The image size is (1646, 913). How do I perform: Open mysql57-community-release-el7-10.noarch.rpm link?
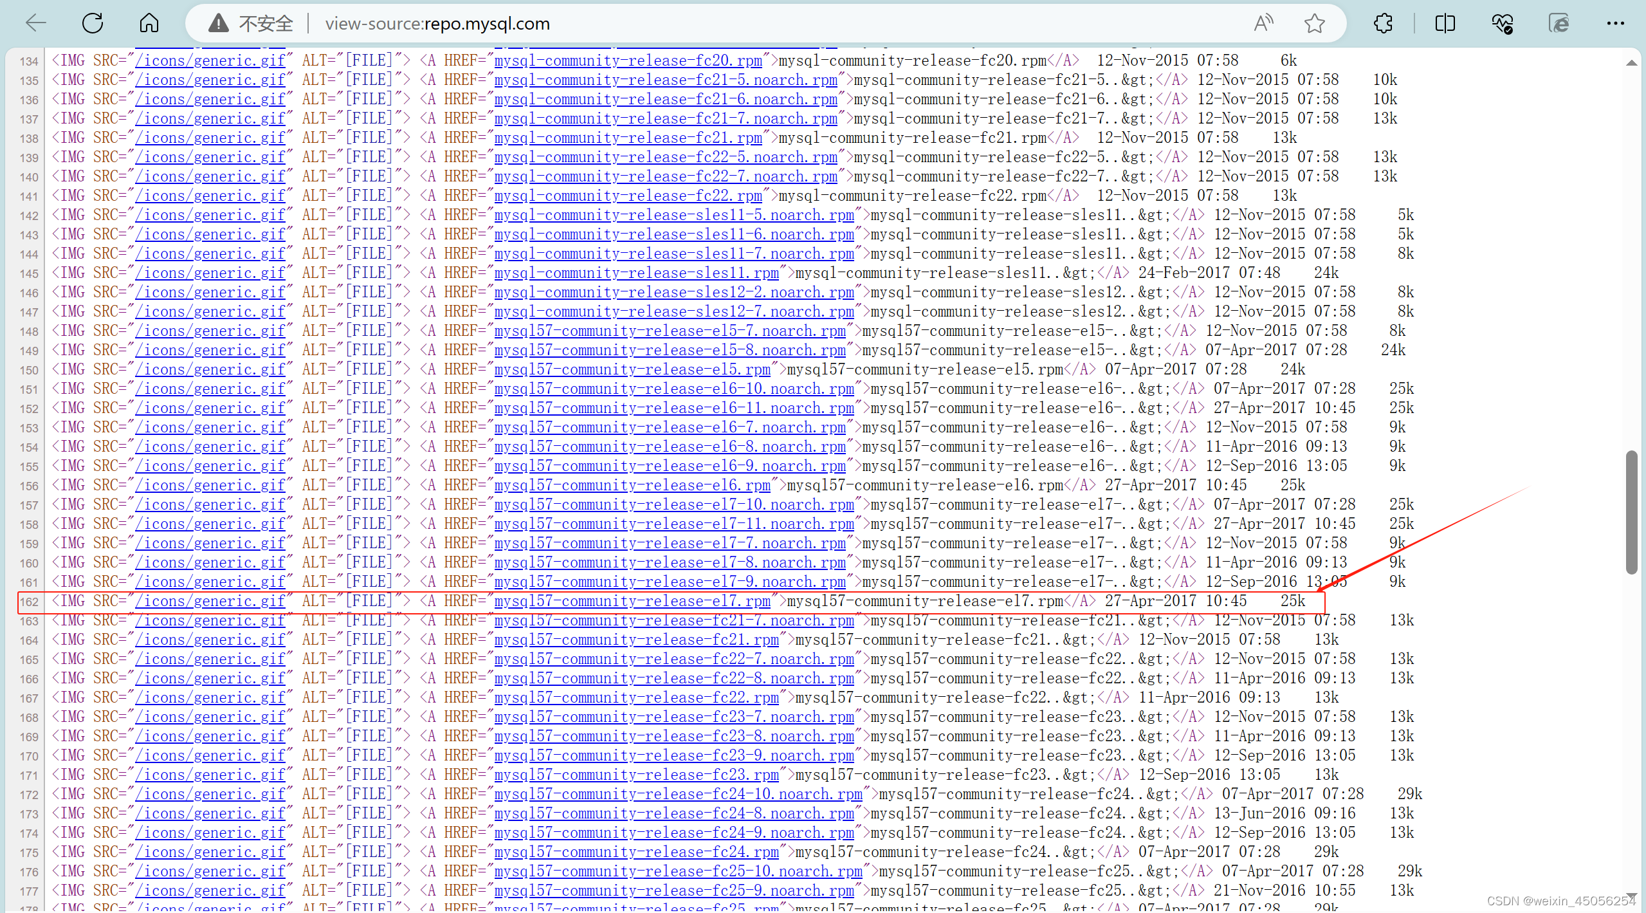673,504
